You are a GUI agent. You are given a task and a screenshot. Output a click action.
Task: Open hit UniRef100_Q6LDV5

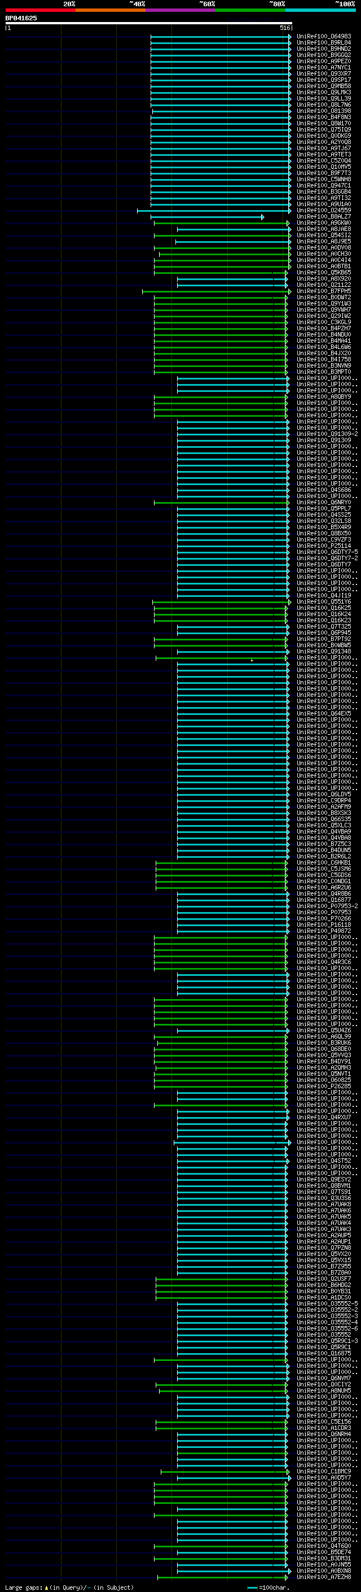coord(324,794)
